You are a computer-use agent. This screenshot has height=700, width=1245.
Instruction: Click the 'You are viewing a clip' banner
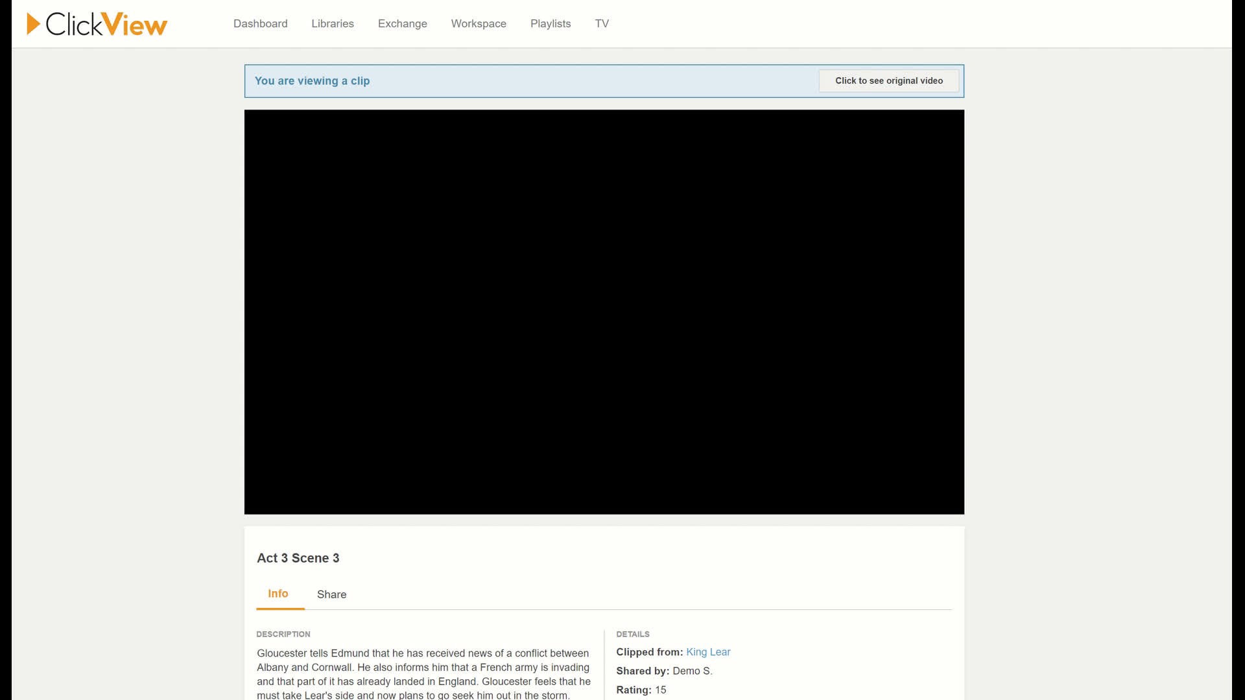[311, 80]
